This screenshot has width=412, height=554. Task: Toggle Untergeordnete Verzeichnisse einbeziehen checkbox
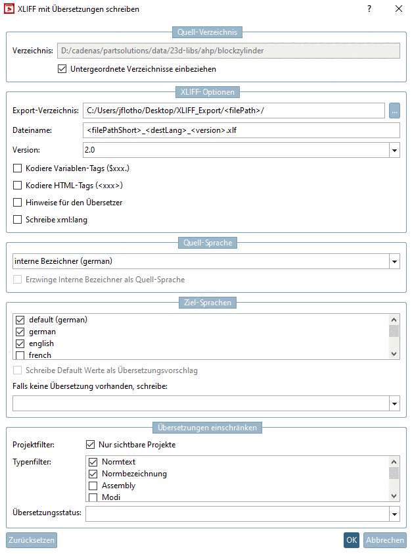pyautogui.click(x=62, y=68)
